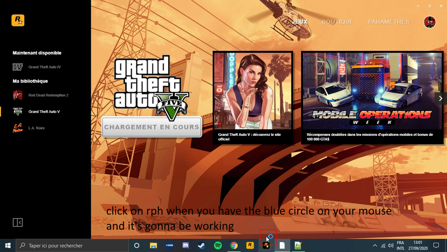Minimize the Rockstar Launcher window
Image resolution: width=447 pixels, height=252 pixels.
[418, 6]
